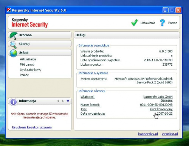Open the kaspersky.pl website link

tap(148, 134)
